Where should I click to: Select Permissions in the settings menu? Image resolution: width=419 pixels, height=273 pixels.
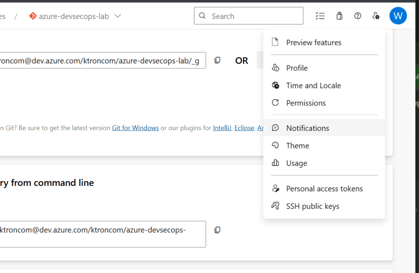[306, 103]
